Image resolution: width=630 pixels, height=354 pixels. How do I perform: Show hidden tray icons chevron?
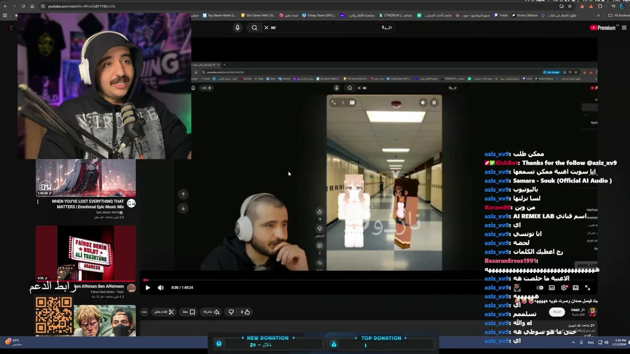(x=573, y=342)
